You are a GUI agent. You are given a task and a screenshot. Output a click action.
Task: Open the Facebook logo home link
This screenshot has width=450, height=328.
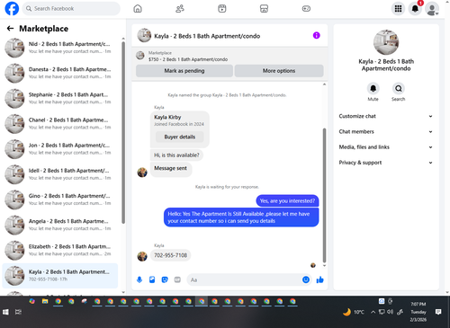click(x=12, y=8)
